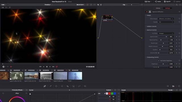Play the clip forward
The image size is (182, 102).
tap(50, 67)
